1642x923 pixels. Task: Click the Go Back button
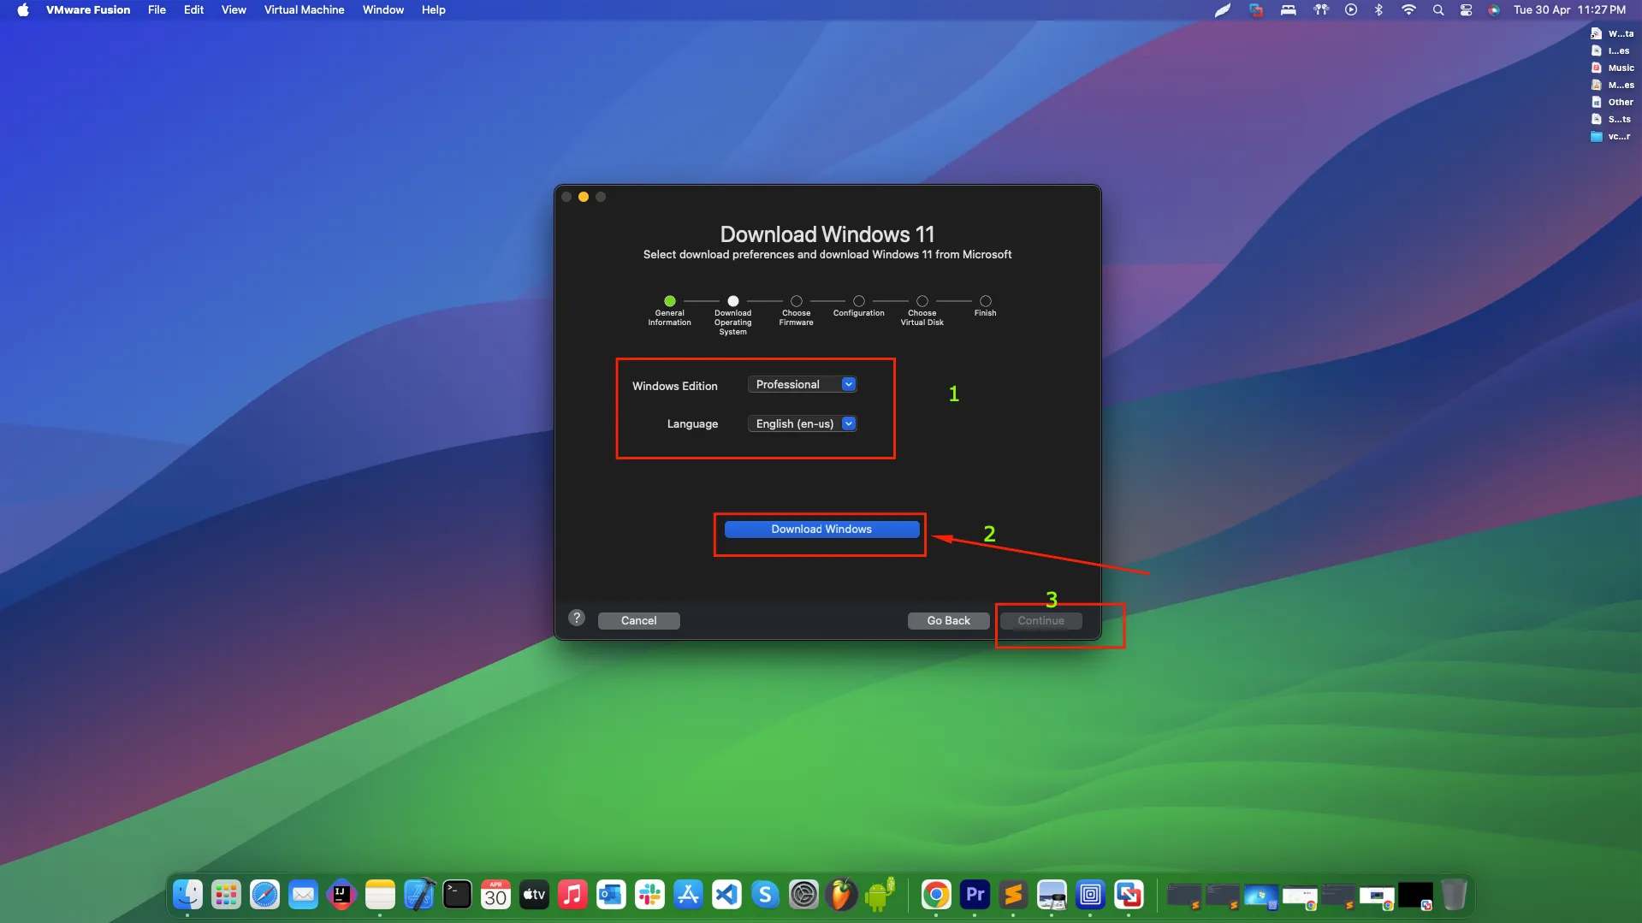948,621
